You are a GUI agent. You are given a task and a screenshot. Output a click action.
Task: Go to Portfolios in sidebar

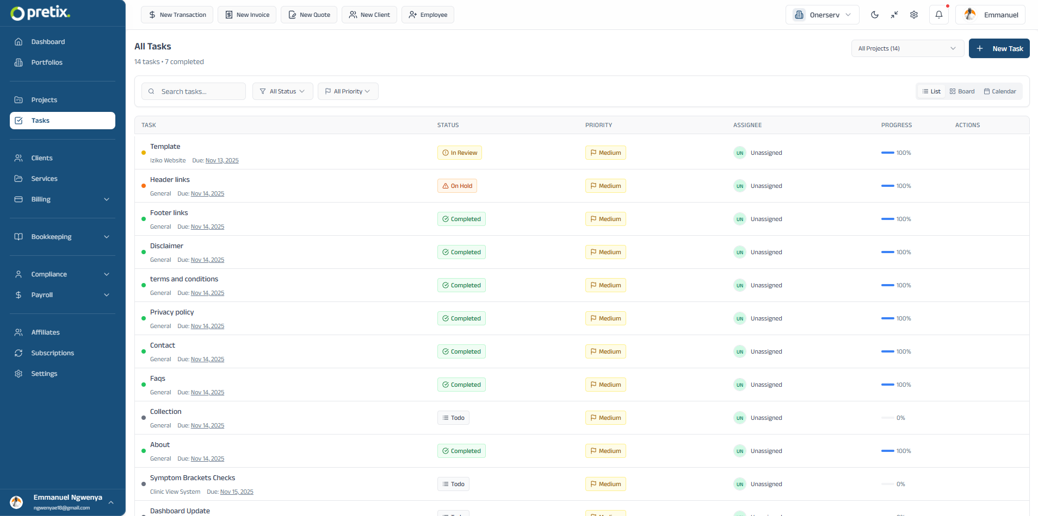47,62
